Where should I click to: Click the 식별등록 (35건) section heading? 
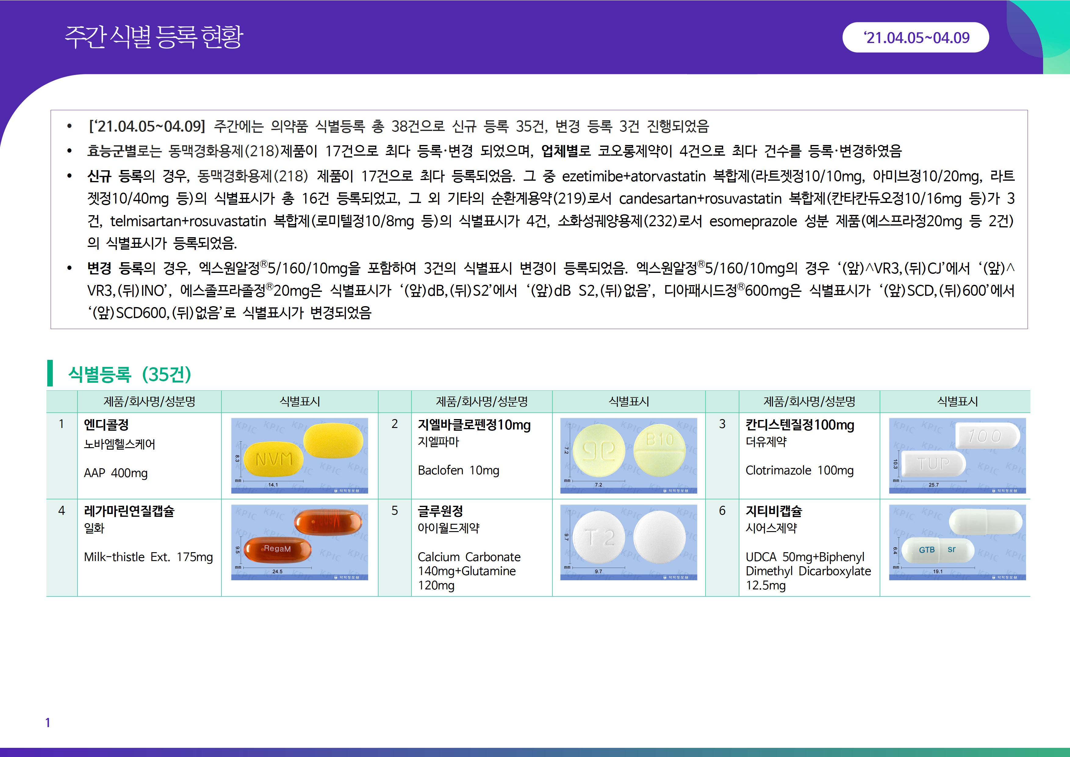point(130,374)
